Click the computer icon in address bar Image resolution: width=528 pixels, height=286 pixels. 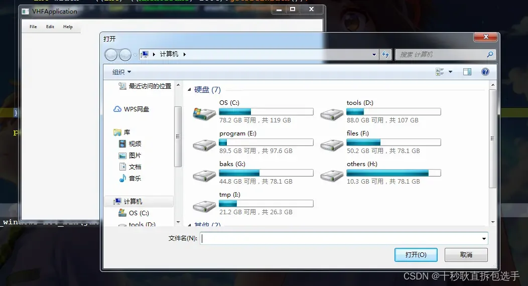coord(145,54)
